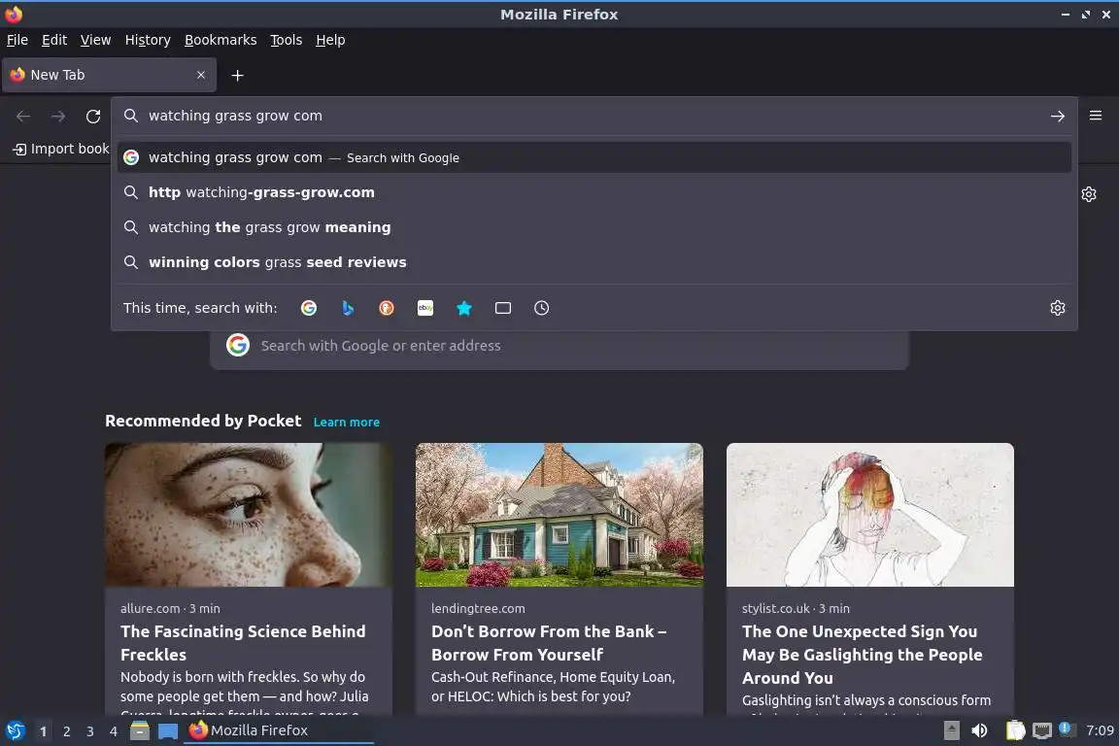Image resolution: width=1119 pixels, height=746 pixels.
Task: Reload the page with the refresh icon
Action: [93, 116]
